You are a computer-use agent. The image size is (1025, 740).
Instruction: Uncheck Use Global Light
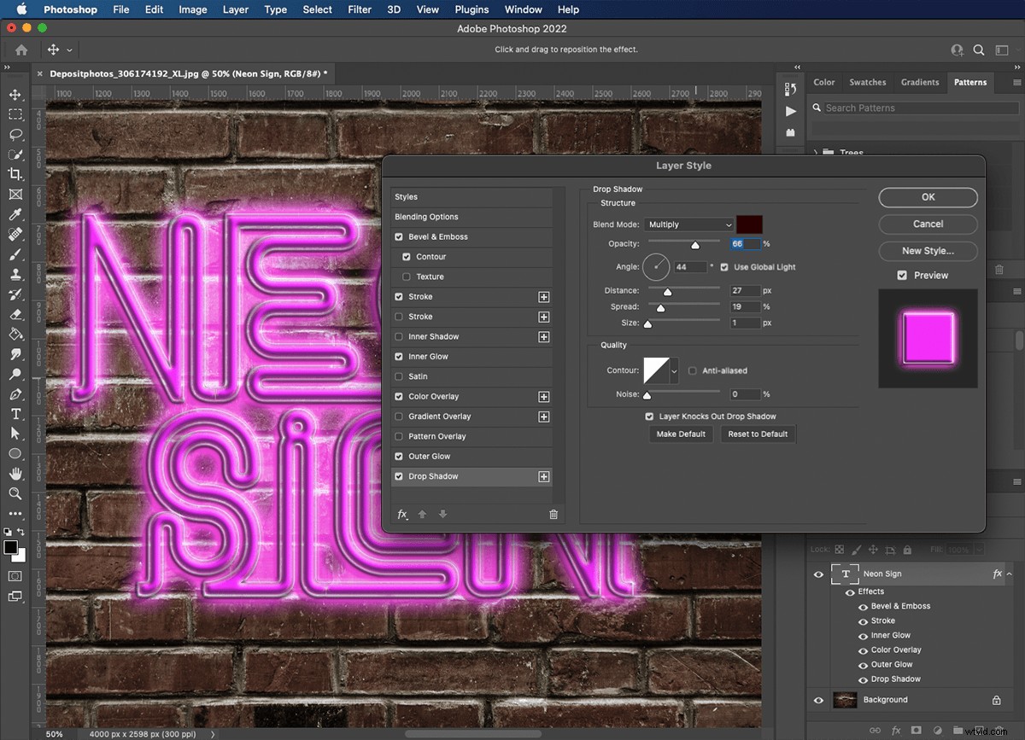pyautogui.click(x=723, y=266)
